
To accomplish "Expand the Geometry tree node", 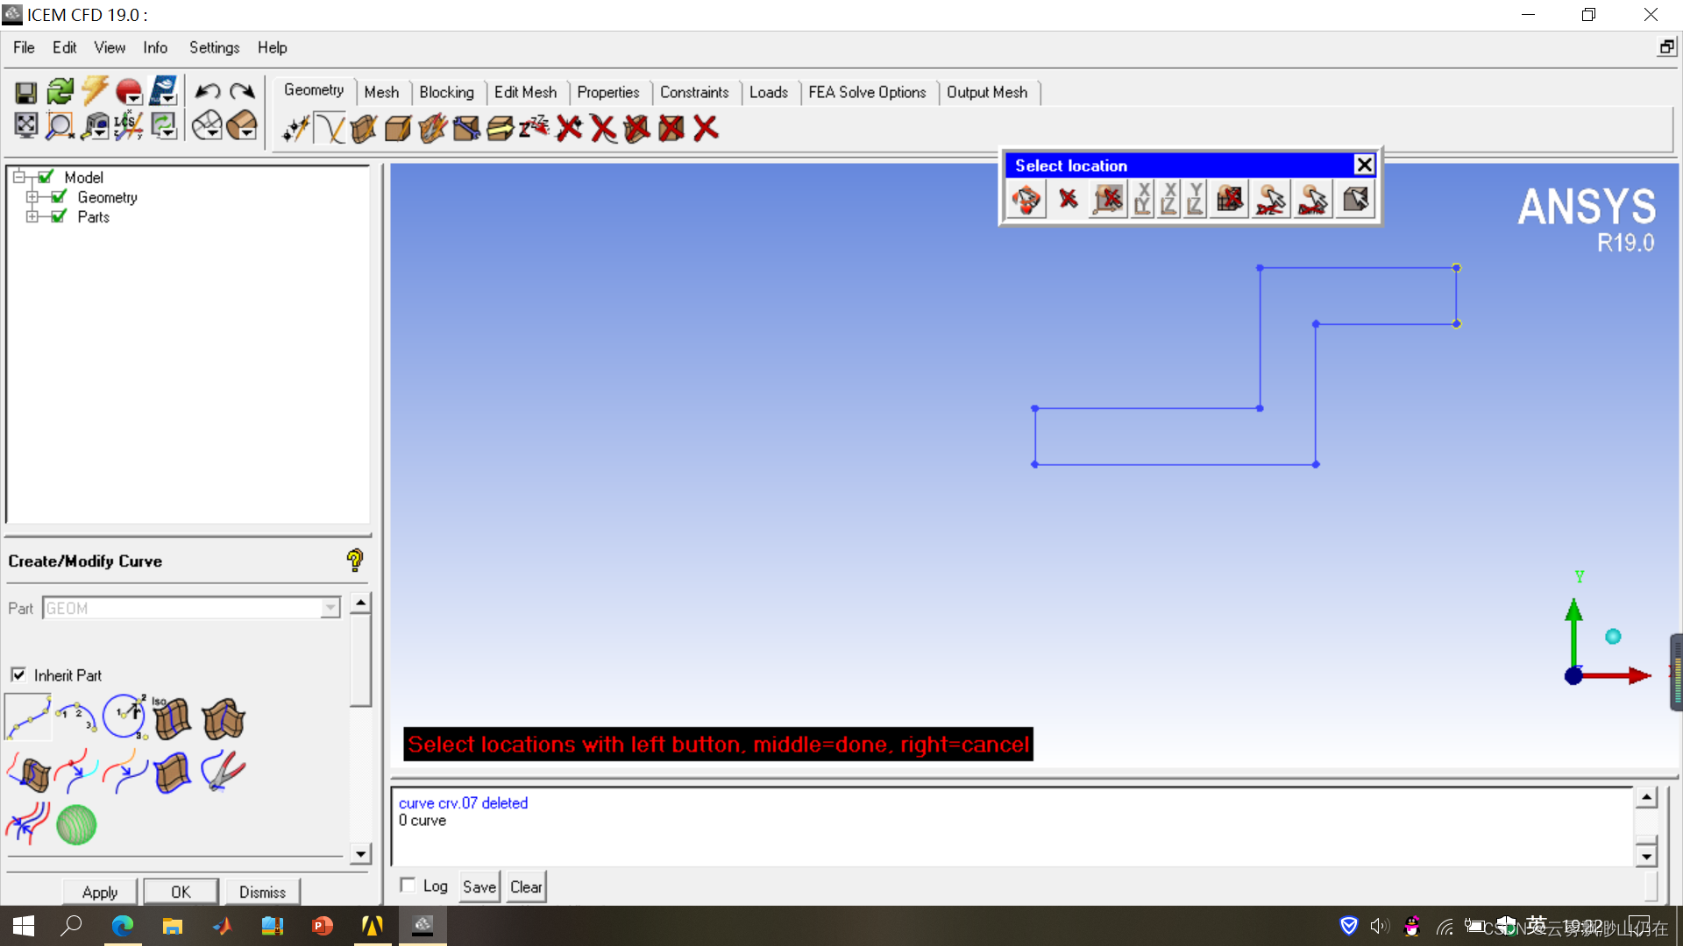I will (32, 197).
